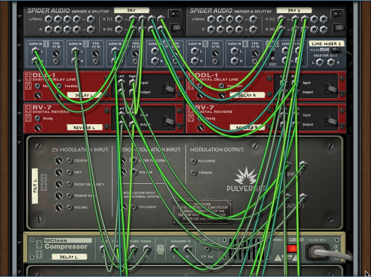371x277 pixels.
Task: Fold the Pulveriser device
Action: [19, 142]
